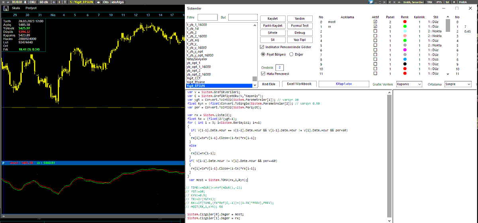Click Stil value 2 : Nokta in row 2
This screenshot has width=478, height=223.
(435, 31)
